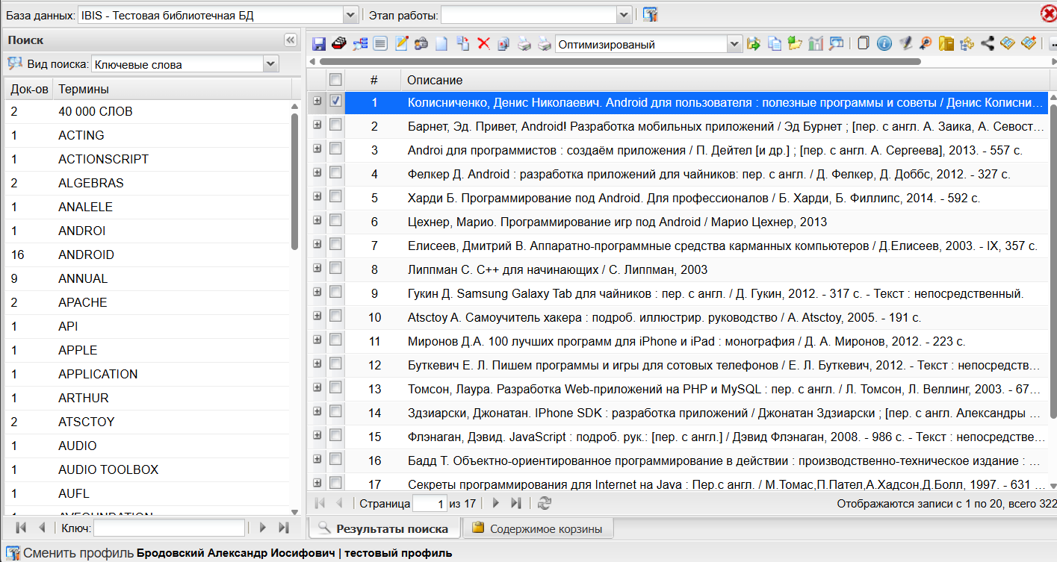Click Сменить профиль link

78,553
